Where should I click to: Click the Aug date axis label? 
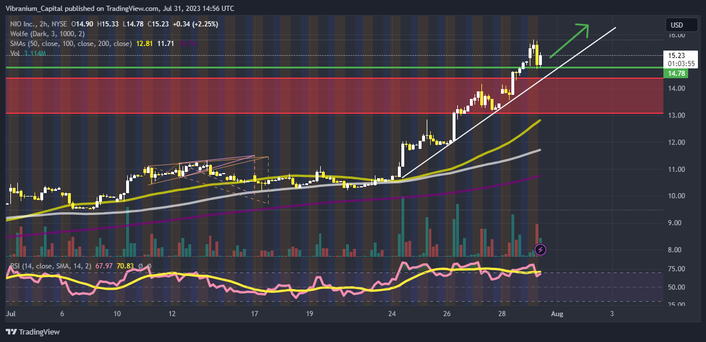[556, 314]
